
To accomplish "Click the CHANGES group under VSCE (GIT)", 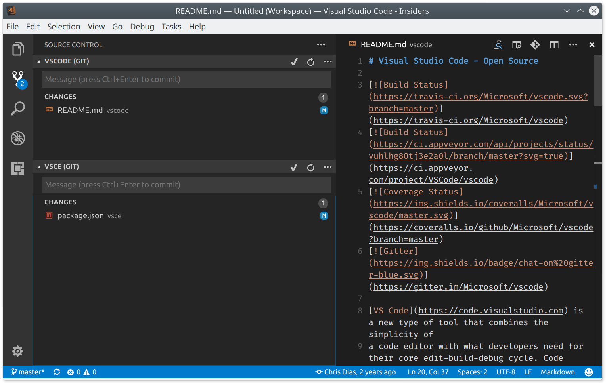I will click(184, 202).
